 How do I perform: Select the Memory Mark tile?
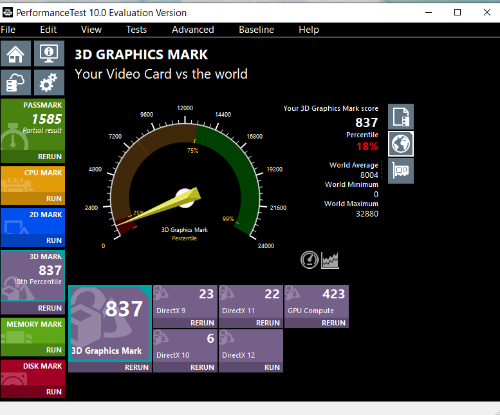[x=33, y=331]
